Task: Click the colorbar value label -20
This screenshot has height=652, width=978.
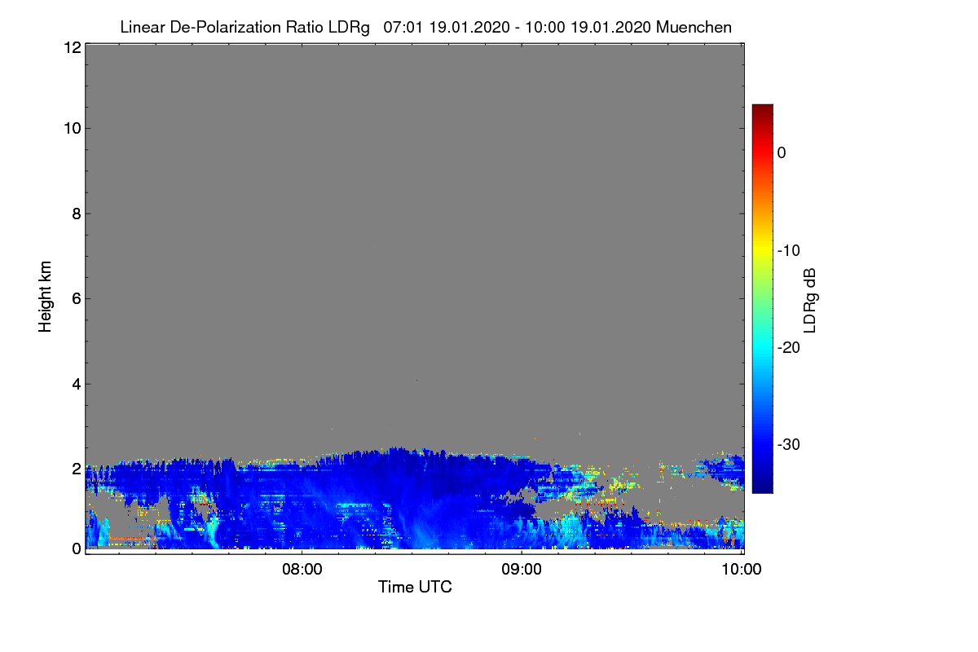Action: (787, 347)
